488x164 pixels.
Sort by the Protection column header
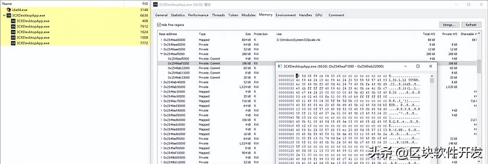[261, 34]
